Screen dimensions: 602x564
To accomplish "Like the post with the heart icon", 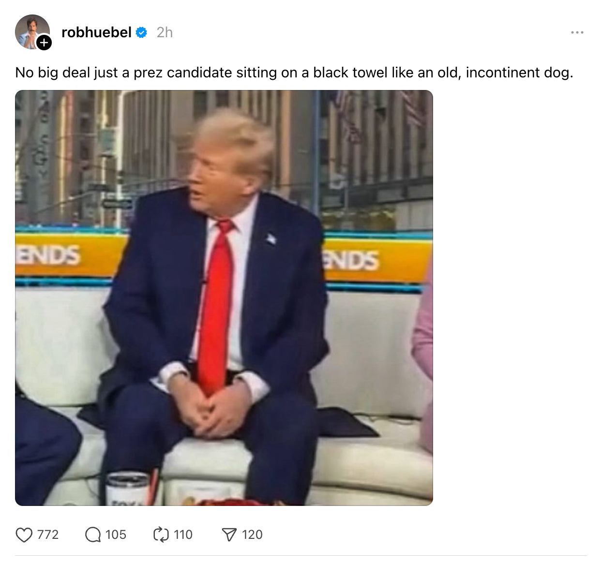I will tap(24, 534).
